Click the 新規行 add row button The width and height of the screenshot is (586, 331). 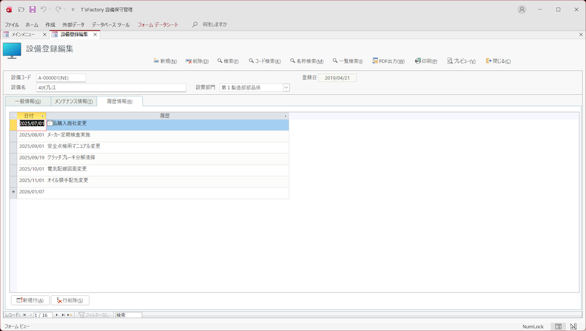[x=30, y=300]
